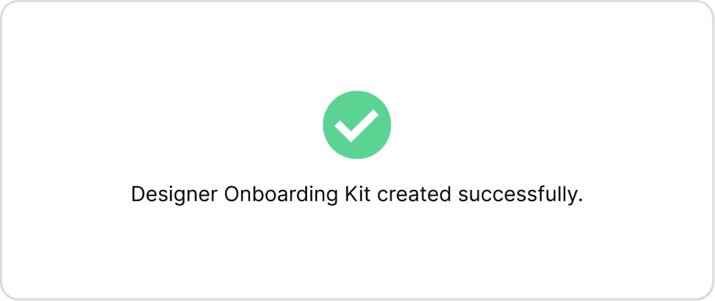
Task: Click the "Designer Onboarding Kit created successfully" message
Action: point(357,194)
